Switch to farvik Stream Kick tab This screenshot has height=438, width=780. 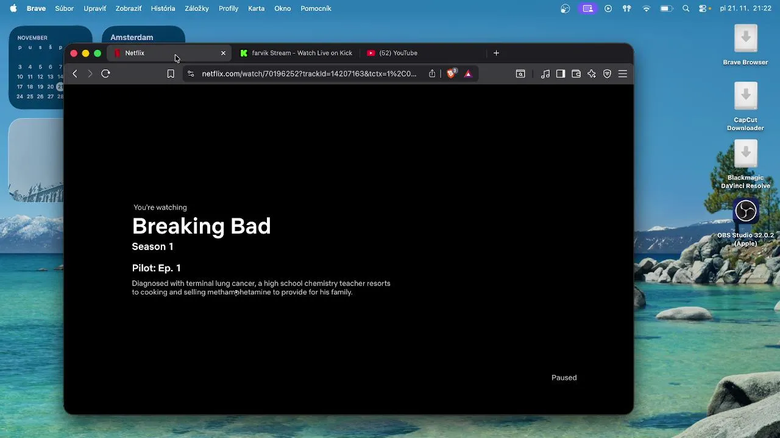(x=296, y=53)
